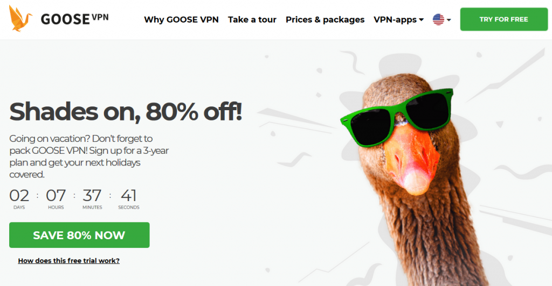
Task: Open Prices & packages page
Action: 325,20
